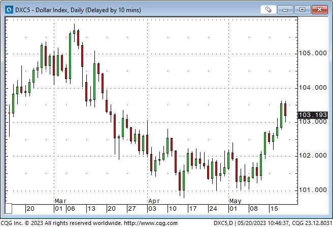Click the 103.000 price axis label
This screenshot has width=333, height=227.
point(313,122)
